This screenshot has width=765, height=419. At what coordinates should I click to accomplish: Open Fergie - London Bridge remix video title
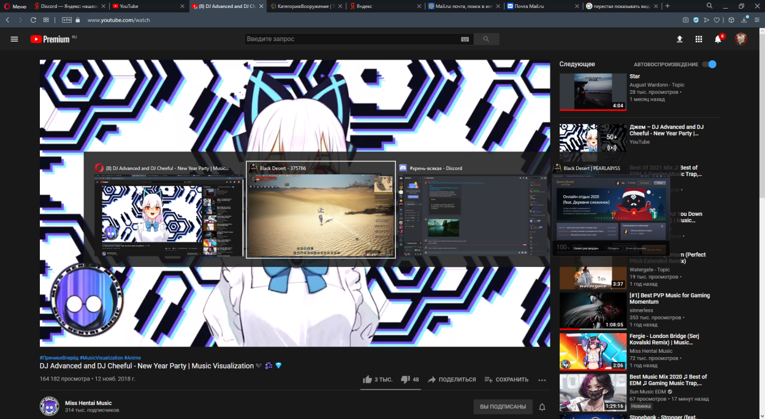point(664,339)
